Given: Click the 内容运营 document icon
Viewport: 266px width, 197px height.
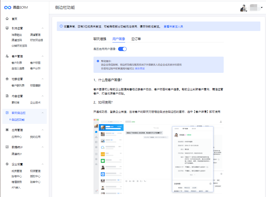Looking at the screenshot, I should pyautogui.click(x=7, y=96).
